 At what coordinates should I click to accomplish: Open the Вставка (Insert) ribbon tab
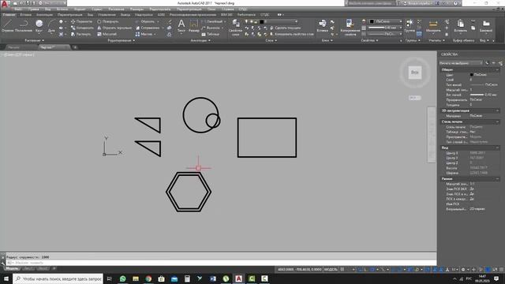tap(26, 15)
